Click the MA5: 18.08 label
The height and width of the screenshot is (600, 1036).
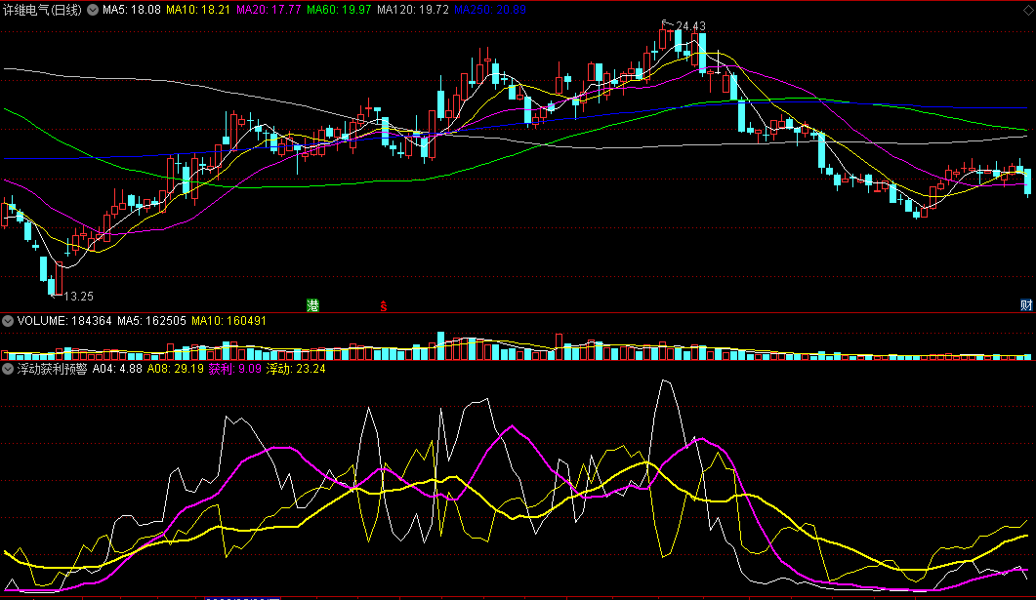(132, 10)
